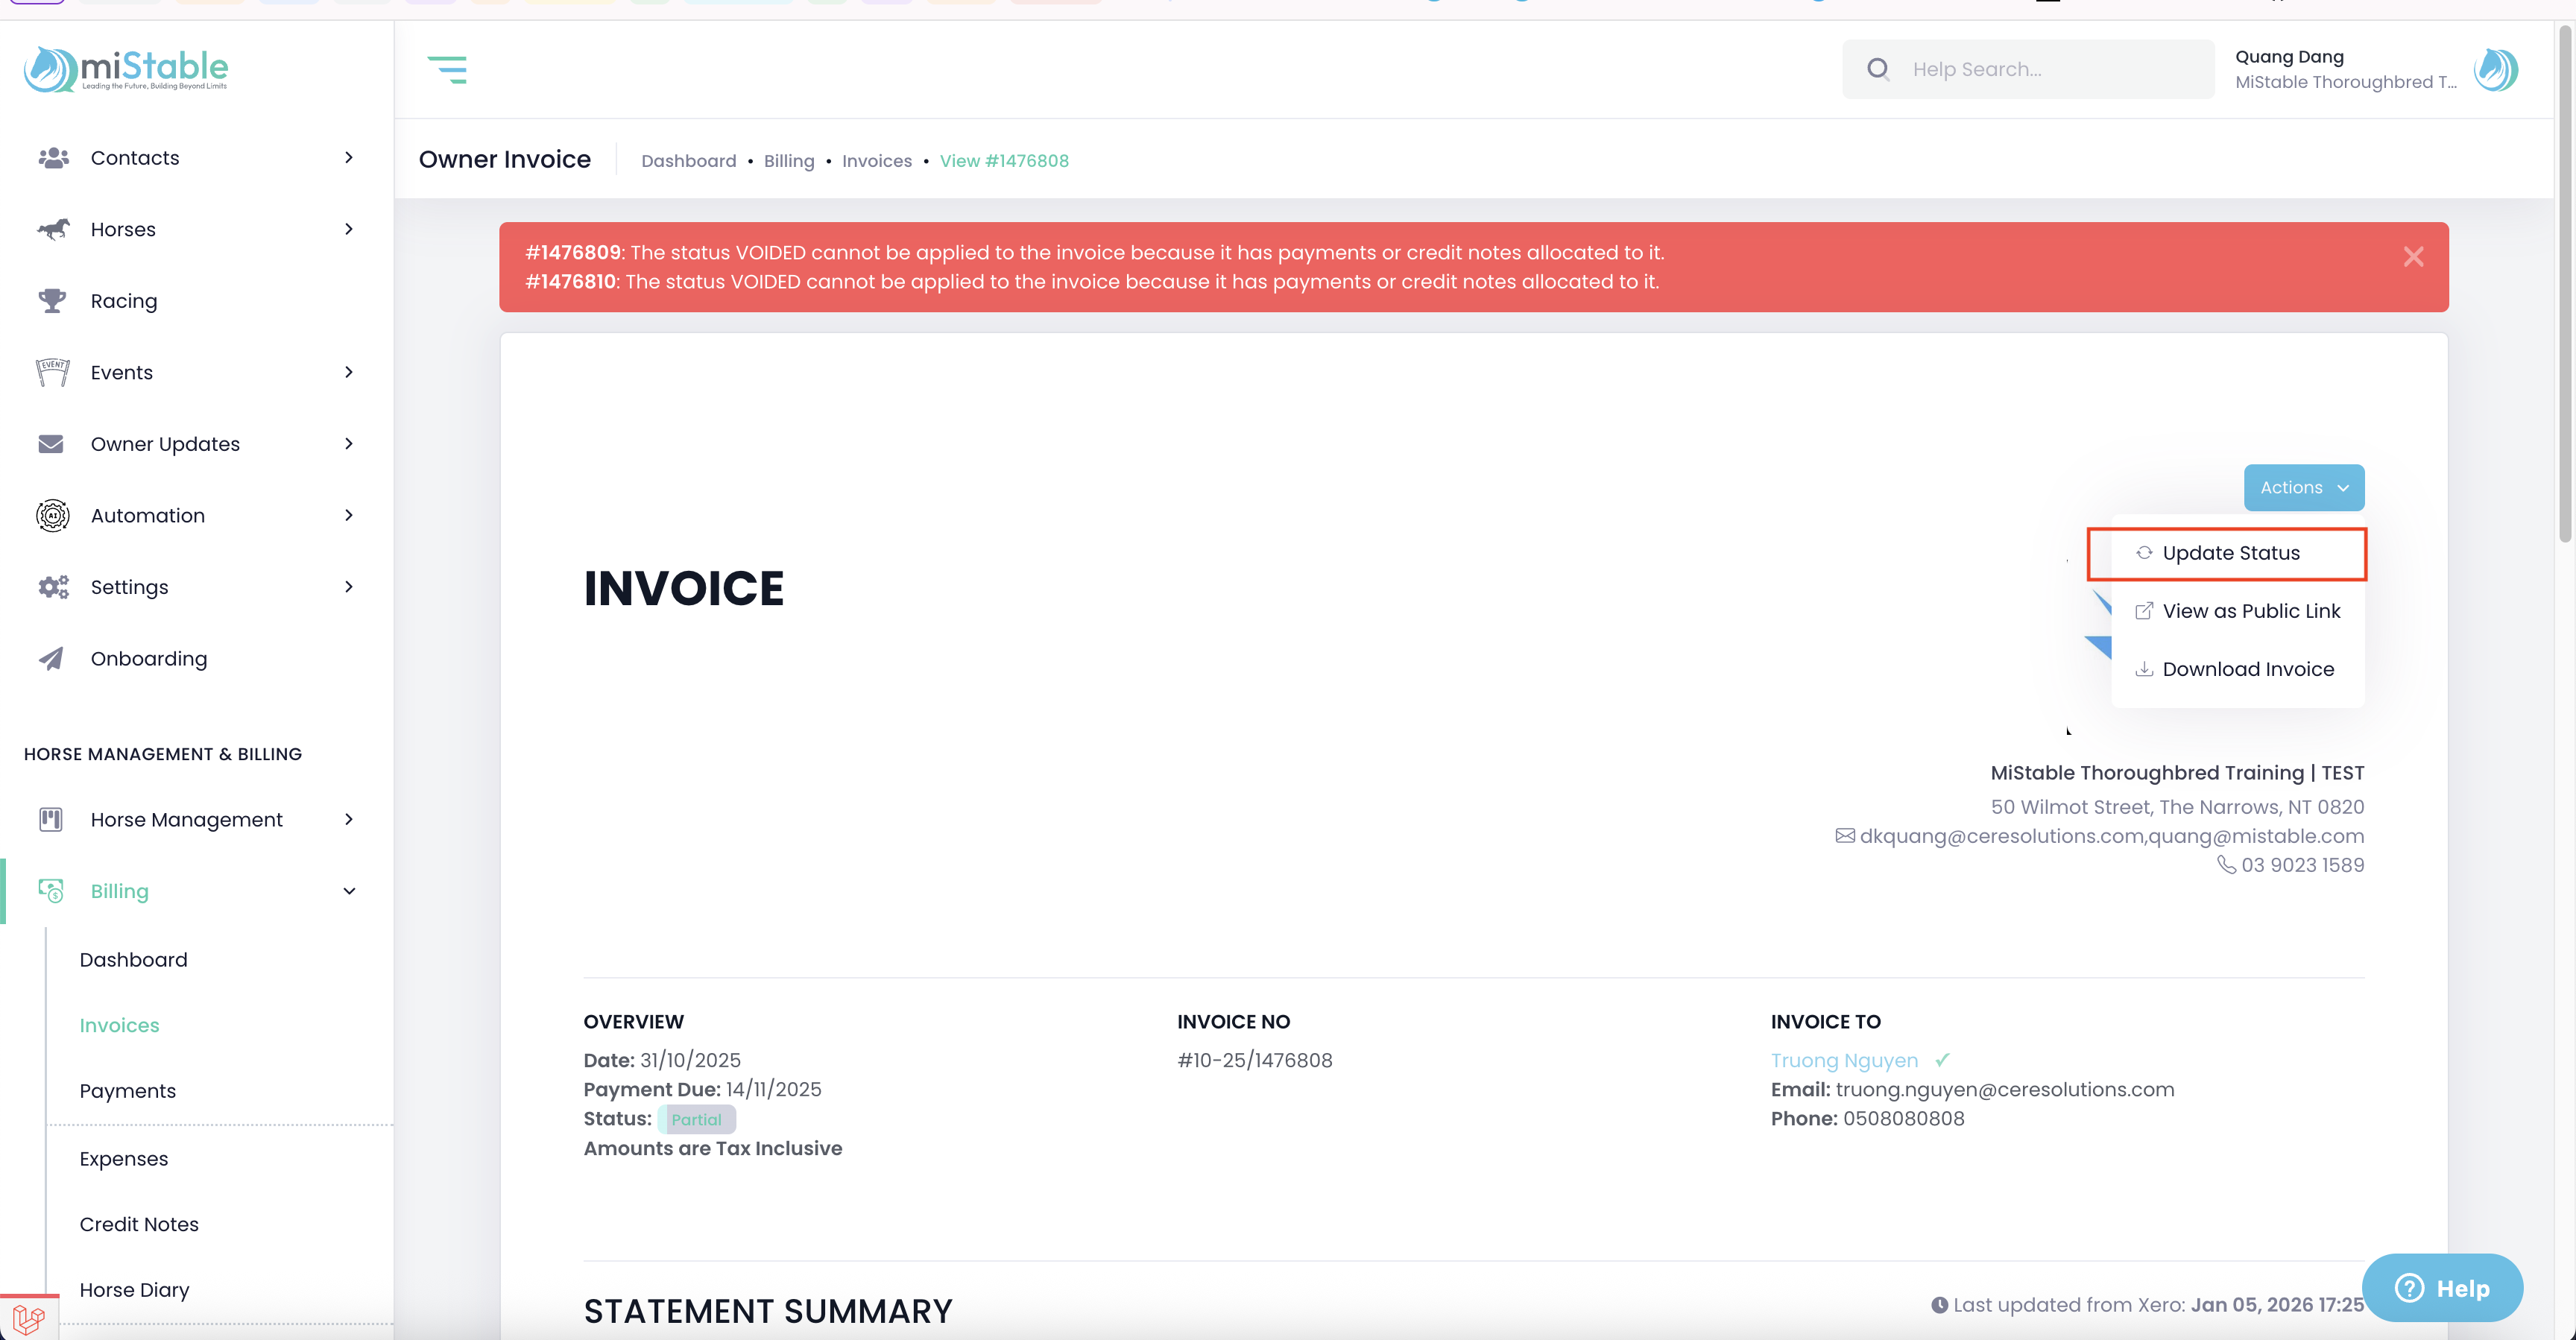
Task: Click the Onboarding paper plane icon
Action: pos(51,658)
